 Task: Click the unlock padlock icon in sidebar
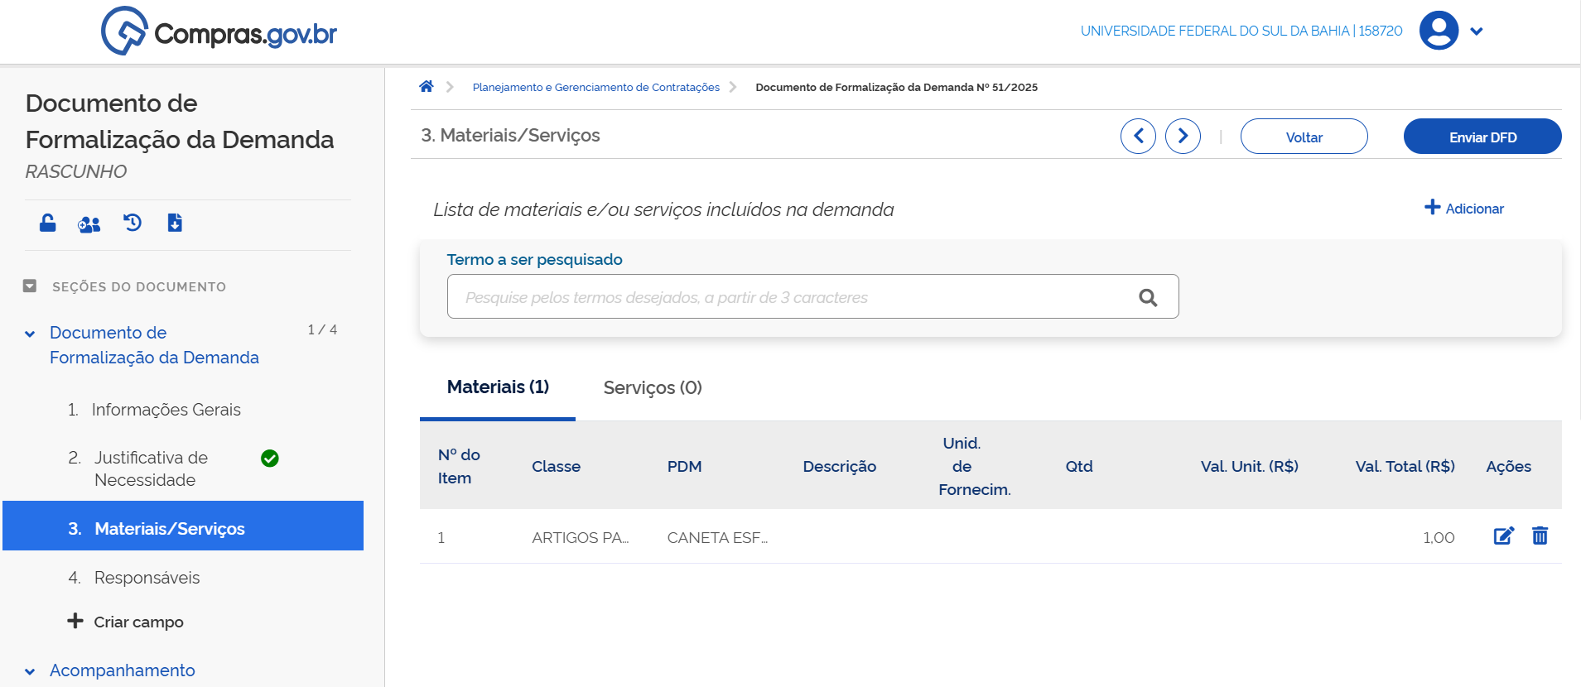(48, 223)
